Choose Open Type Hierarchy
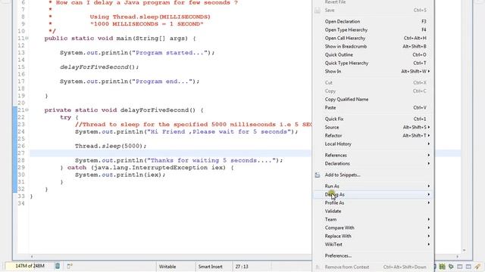This screenshot has height=272, width=485. (x=374, y=29)
